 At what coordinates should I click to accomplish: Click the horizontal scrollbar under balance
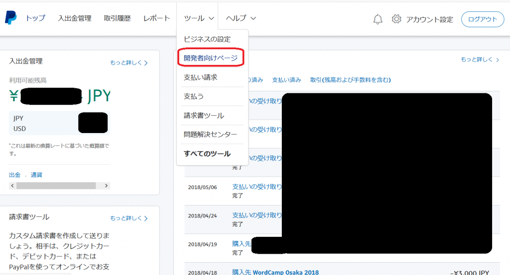tap(56, 185)
